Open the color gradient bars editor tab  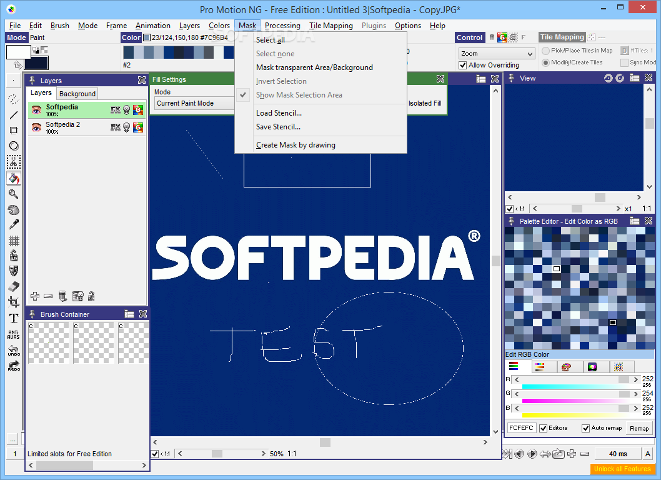[540, 367]
